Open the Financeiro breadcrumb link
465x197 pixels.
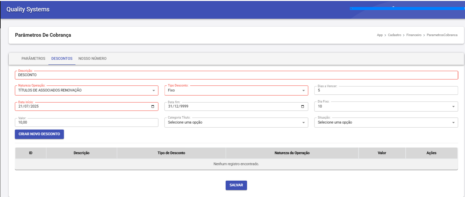[414, 35]
